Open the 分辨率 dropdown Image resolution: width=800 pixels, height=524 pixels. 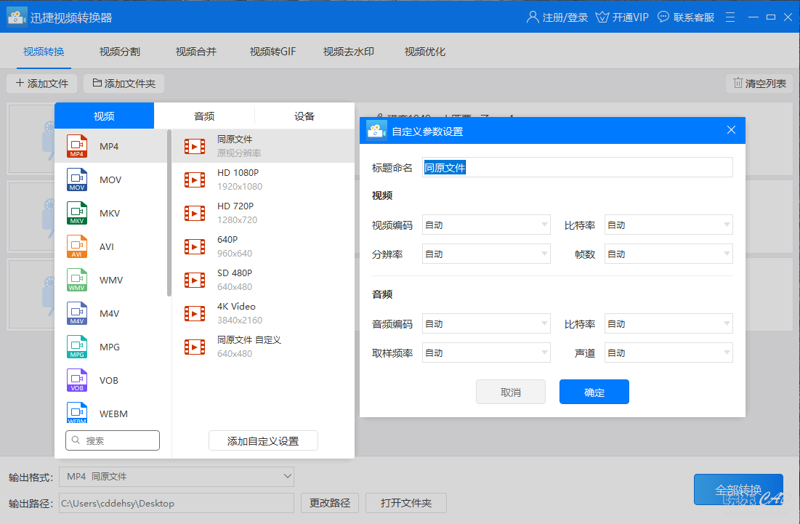pos(486,254)
